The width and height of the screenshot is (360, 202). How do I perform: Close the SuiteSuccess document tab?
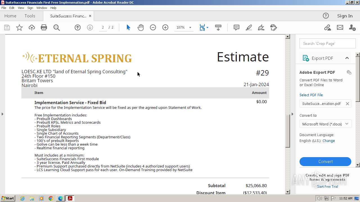(90, 16)
